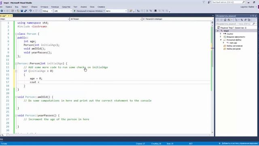
Task: Select the Файлы заголовков folder
Action: click(234, 46)
